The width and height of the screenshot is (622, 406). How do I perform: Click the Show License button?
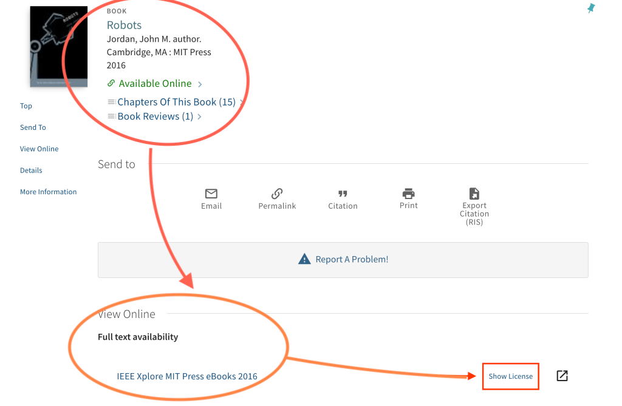(510, 376)
